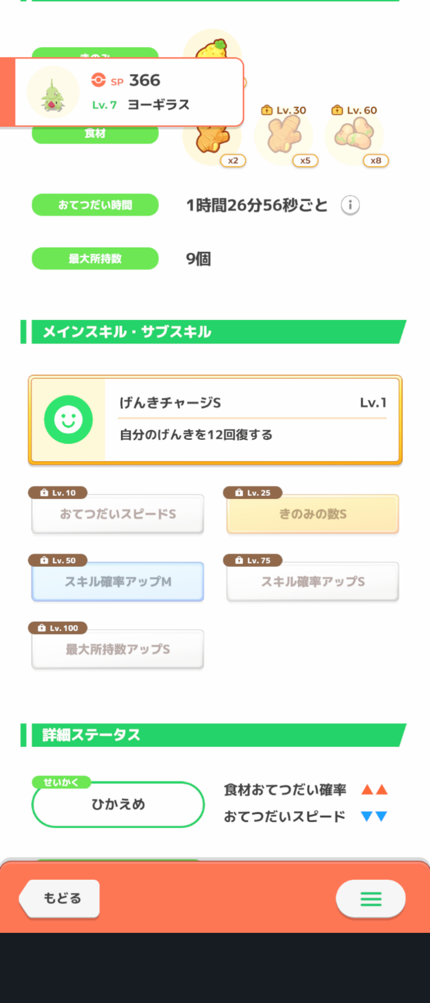Tap the red up arrows for 食材おてつだい確率

(x=374, y=790)
